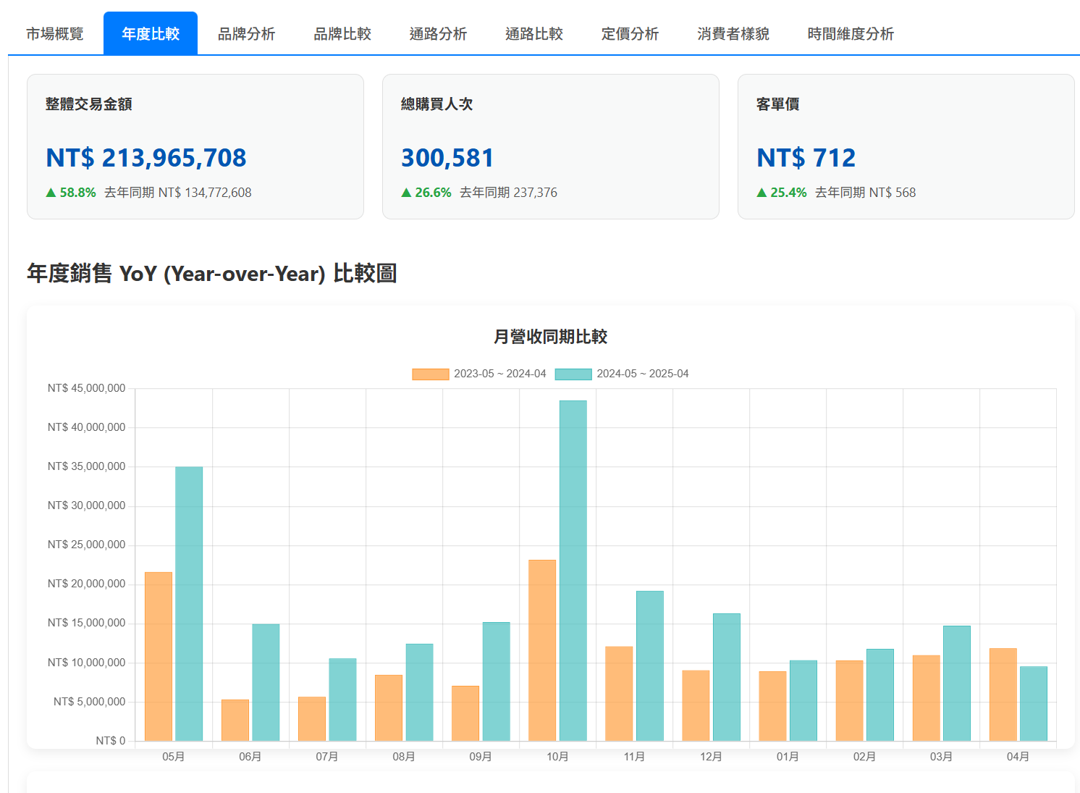
Task: Click the orange 11月 bar
Action: 619,694
